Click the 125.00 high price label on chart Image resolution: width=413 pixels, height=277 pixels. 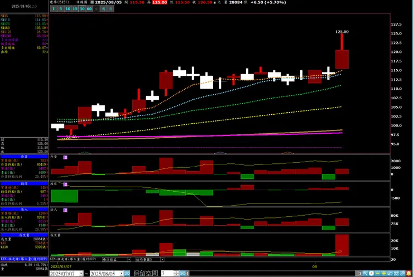(x=342, y=32)
